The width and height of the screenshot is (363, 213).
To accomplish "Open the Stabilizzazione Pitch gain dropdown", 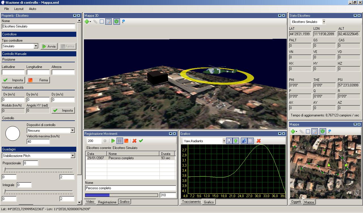I will [x=73, y=156].
